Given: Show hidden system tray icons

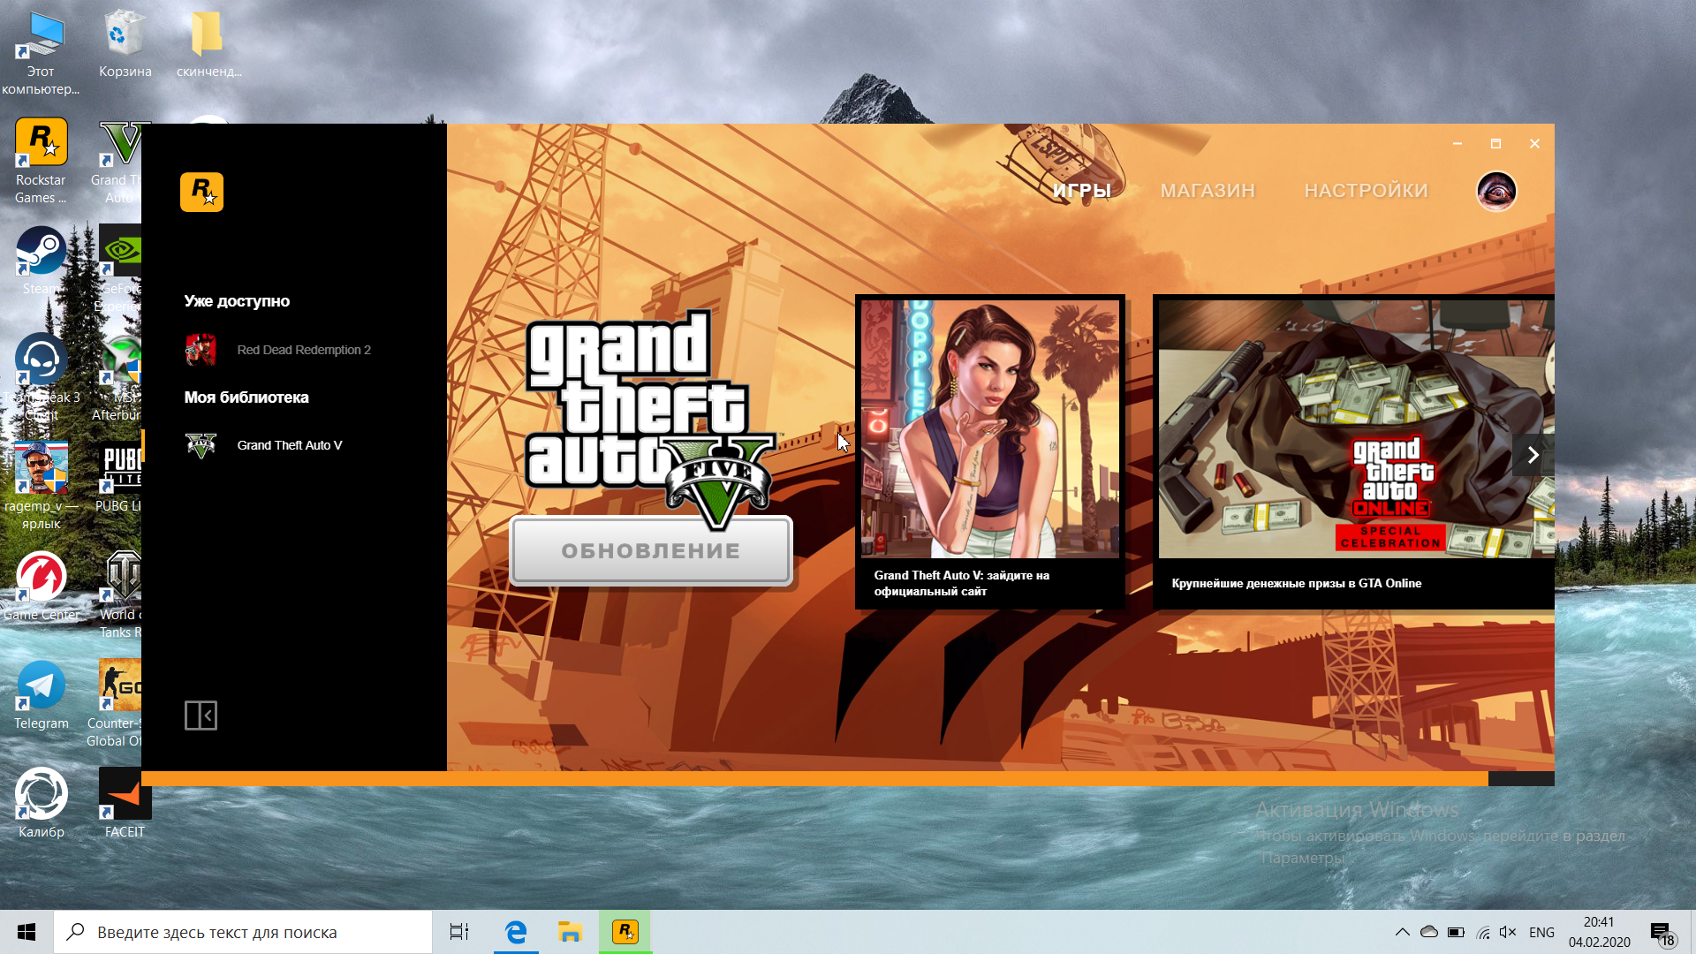Looking at the screenshot, I should [1402, 932].
